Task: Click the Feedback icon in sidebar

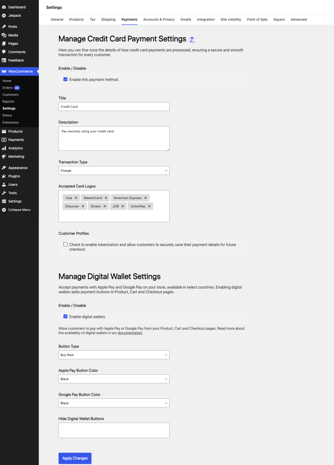Action: 4,60
